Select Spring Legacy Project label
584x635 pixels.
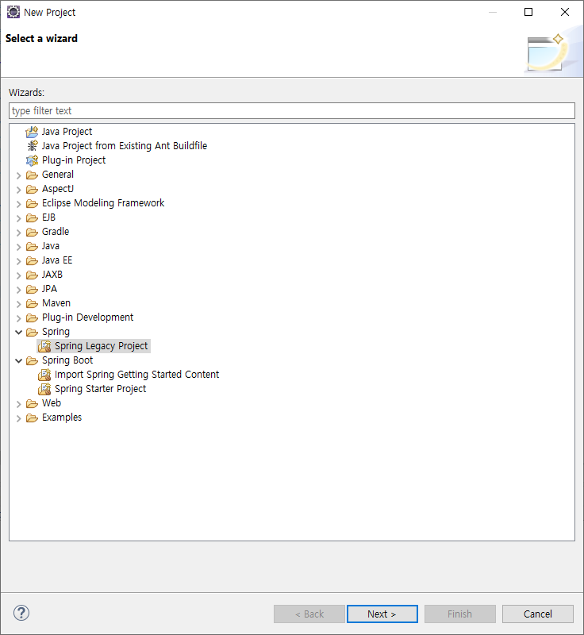[x=102, y=346]
